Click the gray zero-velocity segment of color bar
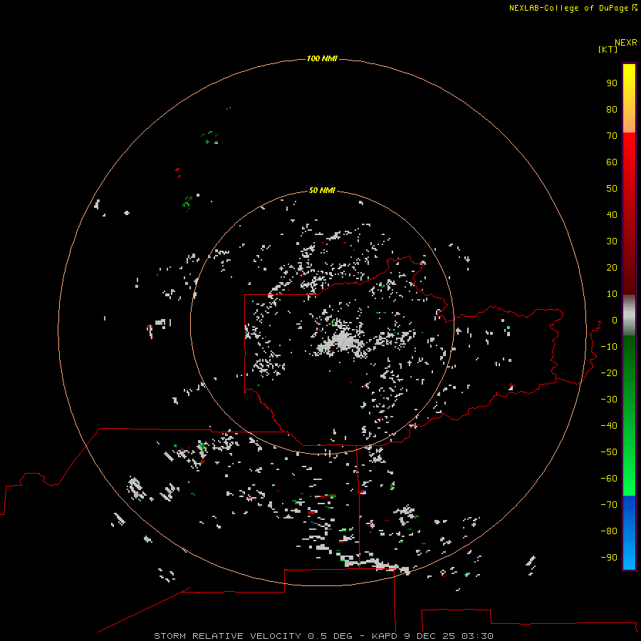The width and height of the screenshot is (641, 641). coord(629,316)
